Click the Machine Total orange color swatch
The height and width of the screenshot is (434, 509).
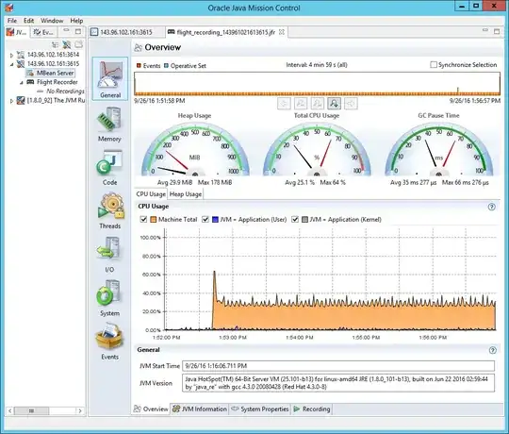(x=154, y=220)
